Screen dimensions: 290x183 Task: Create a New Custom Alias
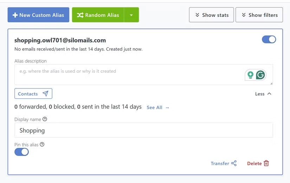(x=38, y=15)
